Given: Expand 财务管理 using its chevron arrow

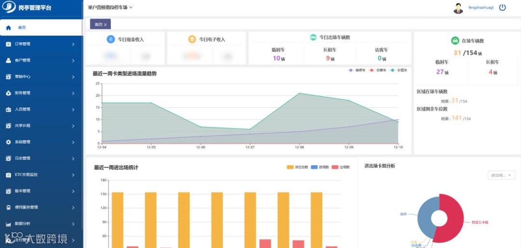Looking at the screenshot, I should pos(73,93).
